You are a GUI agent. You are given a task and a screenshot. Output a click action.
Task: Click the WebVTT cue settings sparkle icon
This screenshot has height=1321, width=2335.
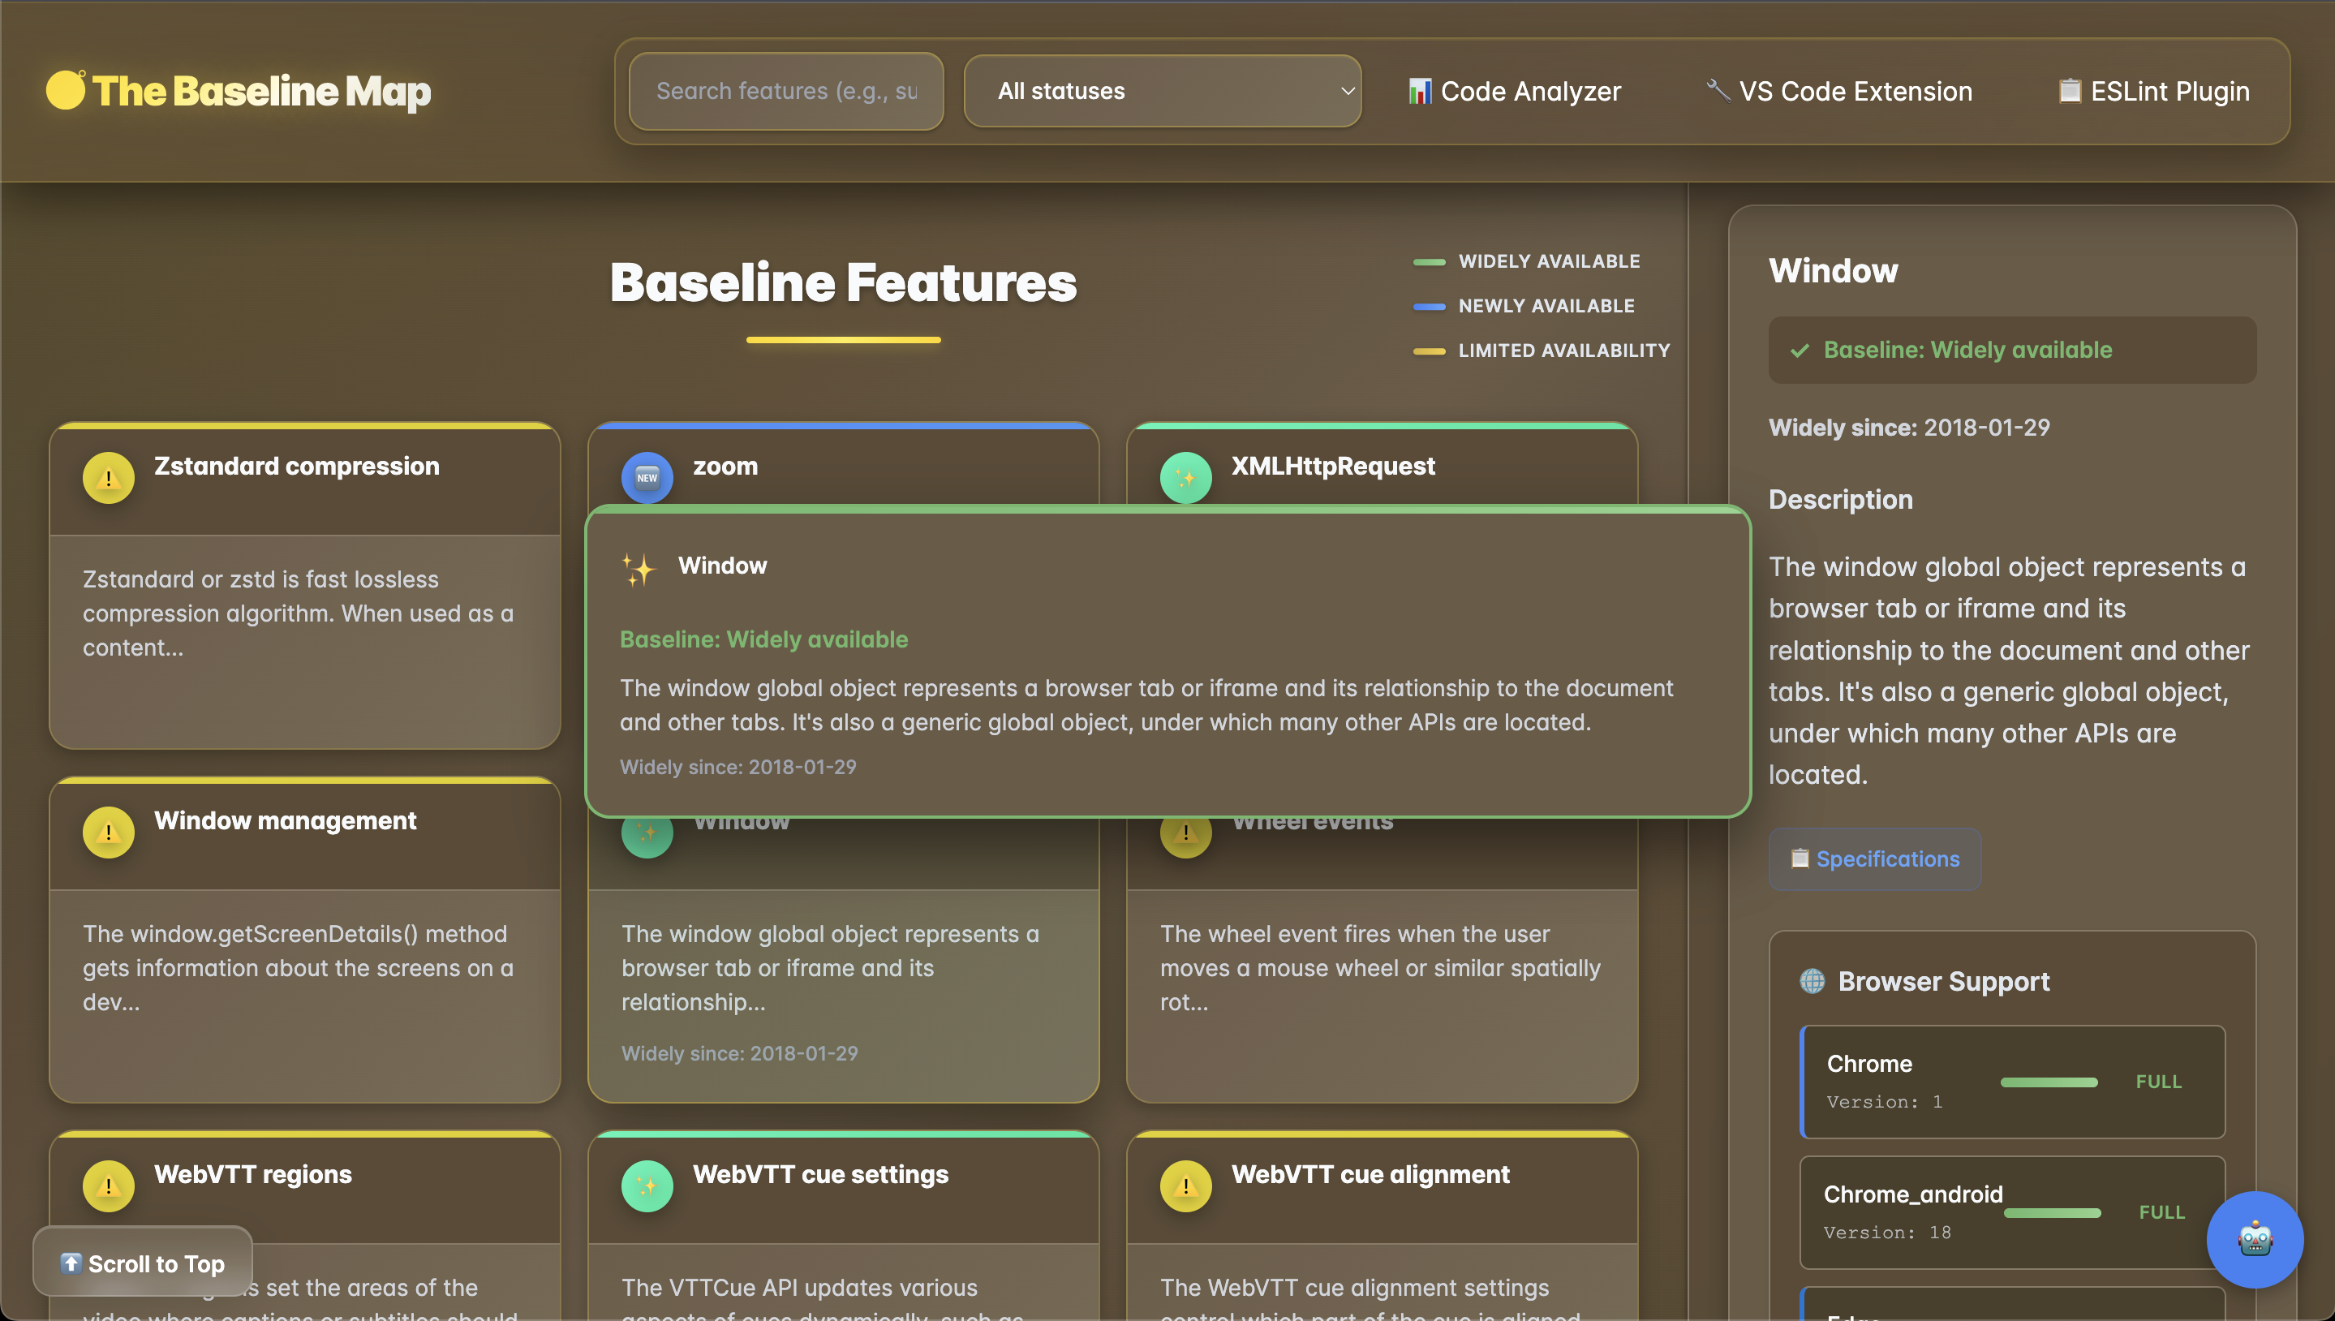(647, 1185)
